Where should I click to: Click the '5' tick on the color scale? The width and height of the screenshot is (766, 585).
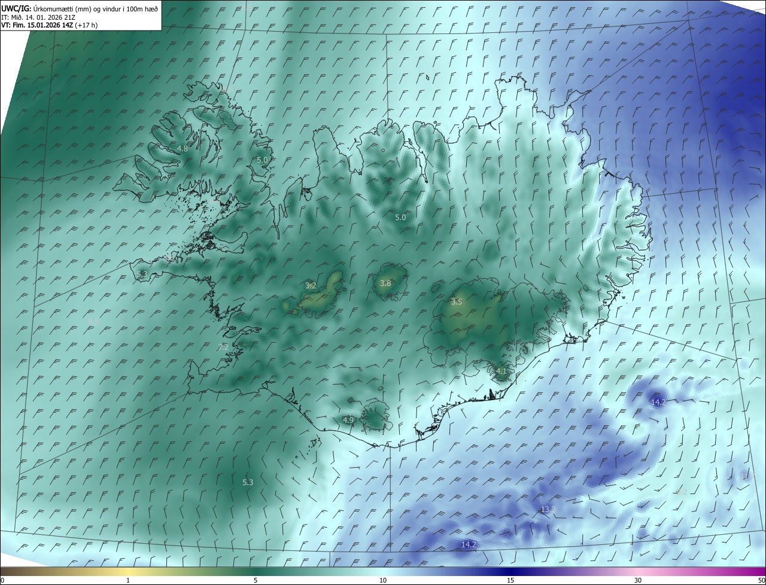point(256,580)
